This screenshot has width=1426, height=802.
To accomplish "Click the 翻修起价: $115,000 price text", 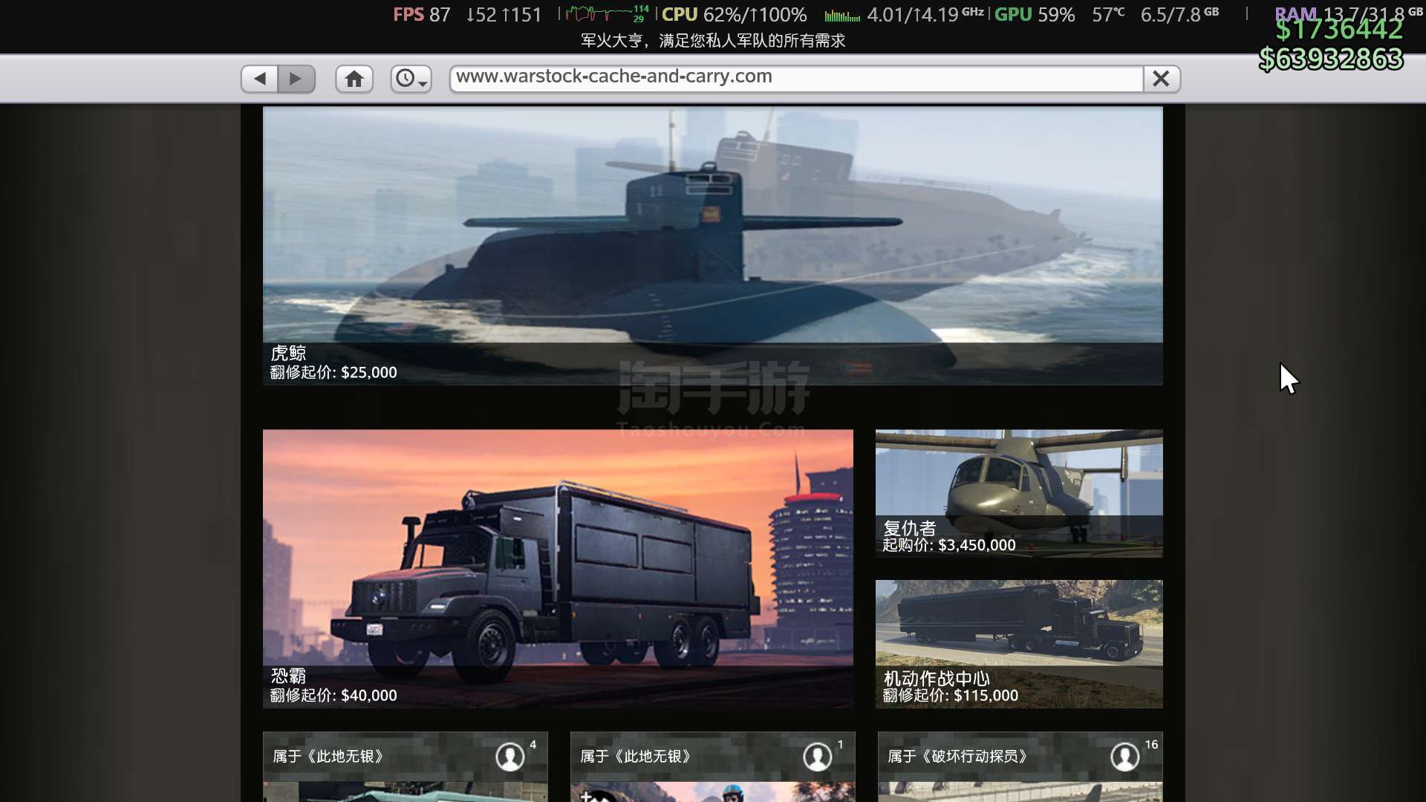I will click(x=951, y=696).
